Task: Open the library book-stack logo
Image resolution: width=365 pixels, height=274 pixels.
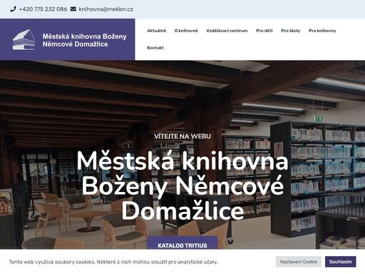Action: (x=24, y=40)
